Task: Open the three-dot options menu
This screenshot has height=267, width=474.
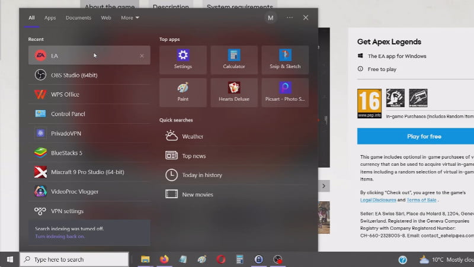Action: (x=290, y=18)
